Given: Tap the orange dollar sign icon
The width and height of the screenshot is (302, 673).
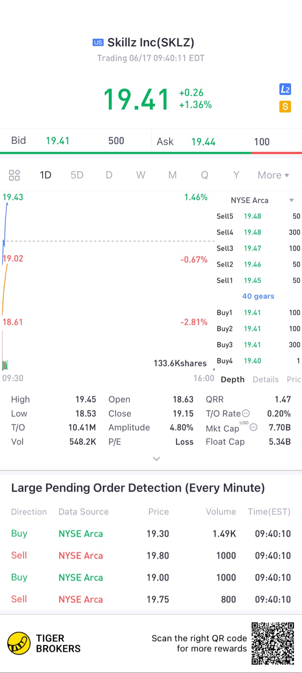Looking at the screenshot, I should (285, 106).
